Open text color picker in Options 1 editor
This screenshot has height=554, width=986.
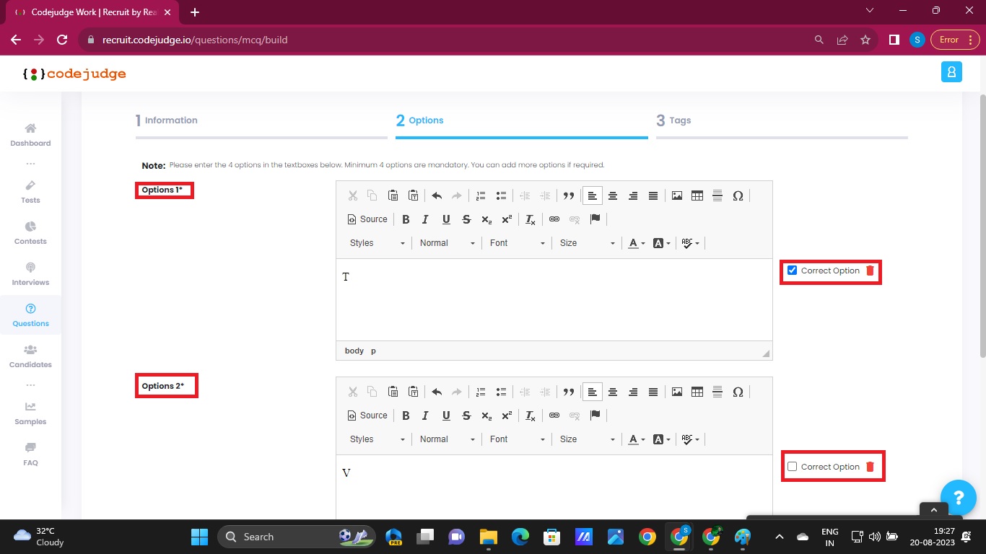(636, 243)
